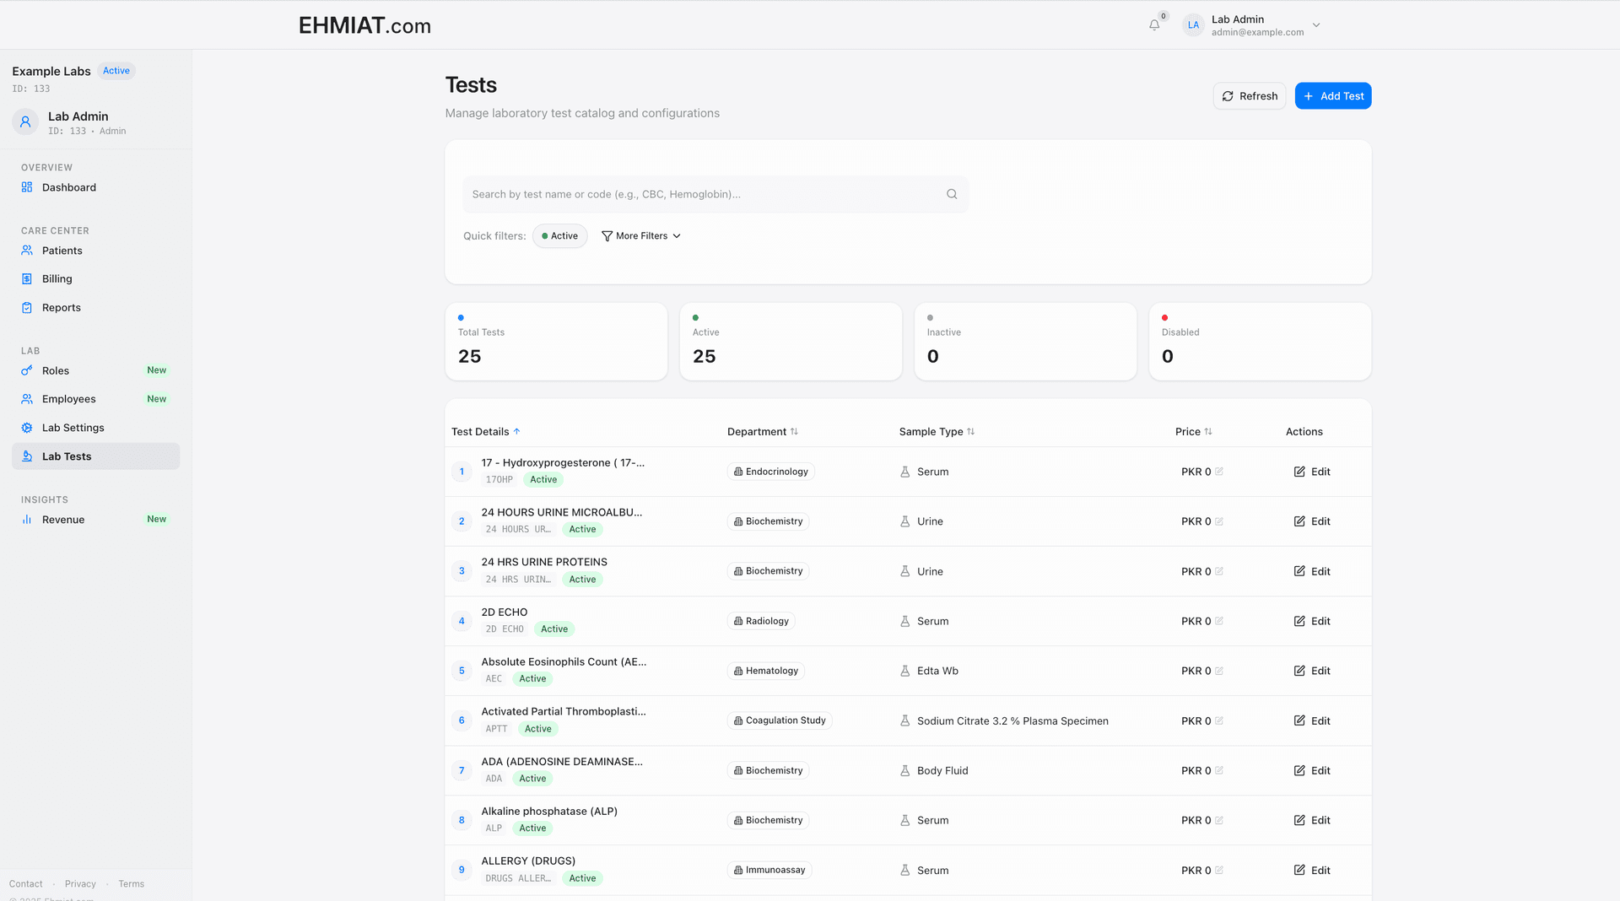Click the Endocrinology department tag
This screenshot has width=1620, height=901.
tap(770, 472)
